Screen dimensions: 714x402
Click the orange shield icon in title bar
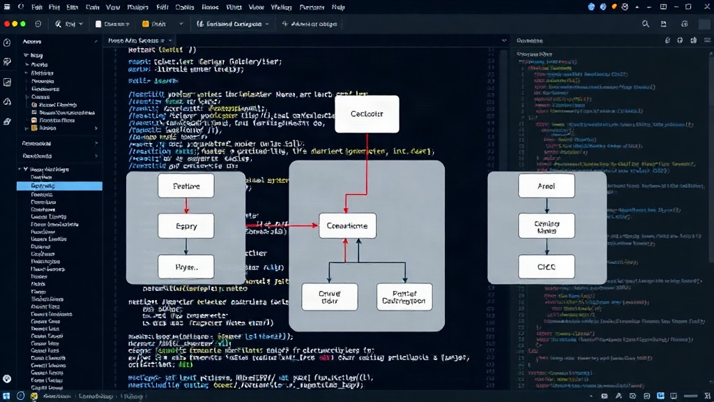614,7
